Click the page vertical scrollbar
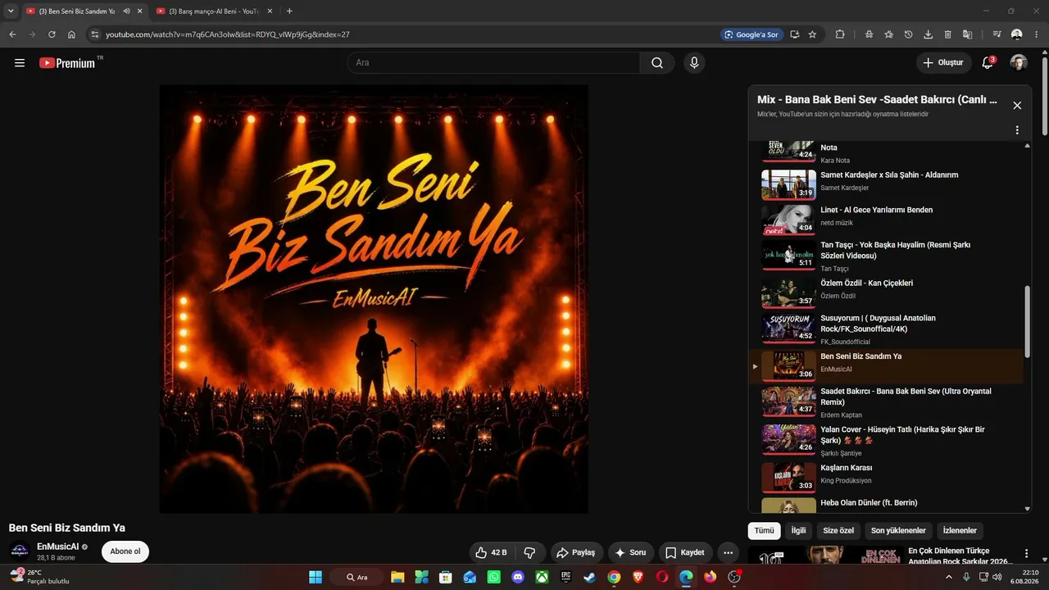Screen dimensions: 1049x590 tap(1044, 97)
